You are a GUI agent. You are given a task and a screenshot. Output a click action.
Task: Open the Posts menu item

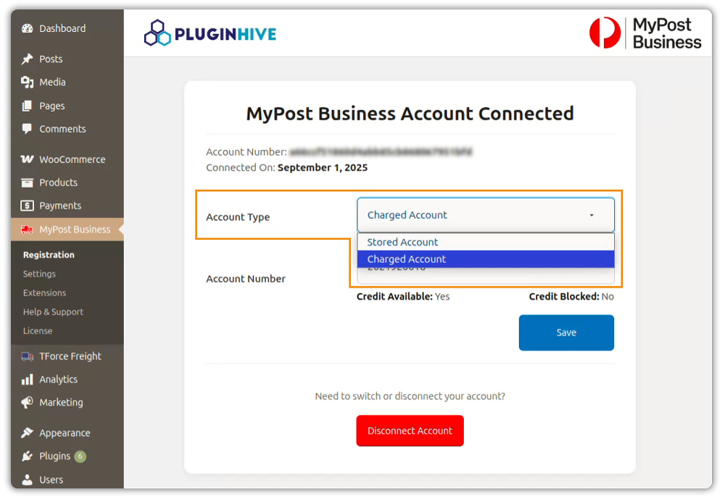click(x=67, y=59)
